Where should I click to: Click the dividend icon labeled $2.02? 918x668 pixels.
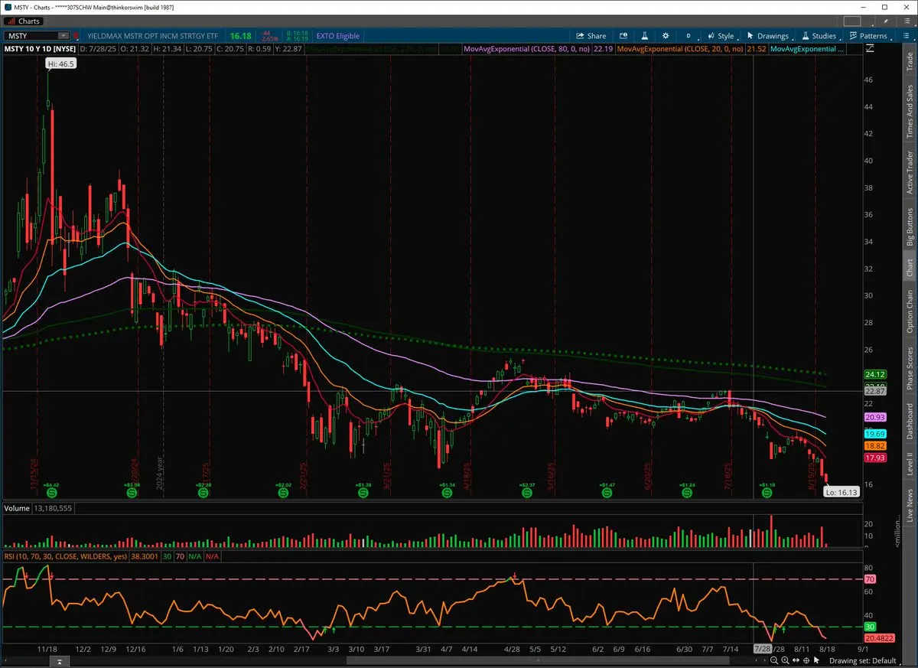(x=283, y=494)
